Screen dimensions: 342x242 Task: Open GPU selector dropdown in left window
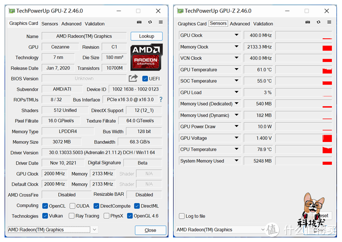(94, 230)
